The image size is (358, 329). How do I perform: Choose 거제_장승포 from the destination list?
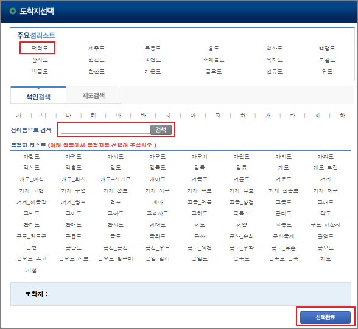(x=283, y=191)
